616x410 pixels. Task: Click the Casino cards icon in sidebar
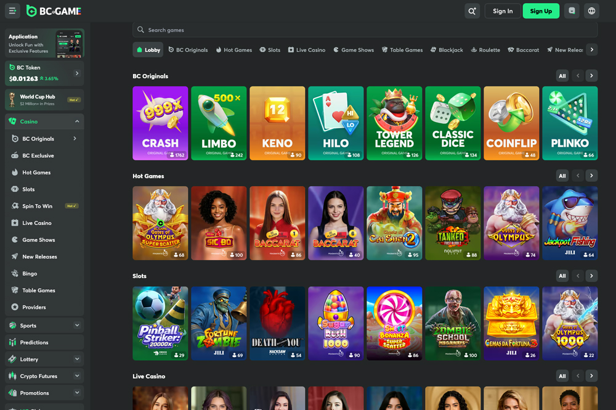click(12, 121)
